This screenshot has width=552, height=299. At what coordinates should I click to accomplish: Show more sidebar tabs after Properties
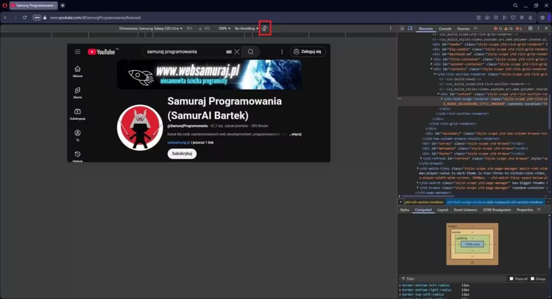click(x=539, y=210)
